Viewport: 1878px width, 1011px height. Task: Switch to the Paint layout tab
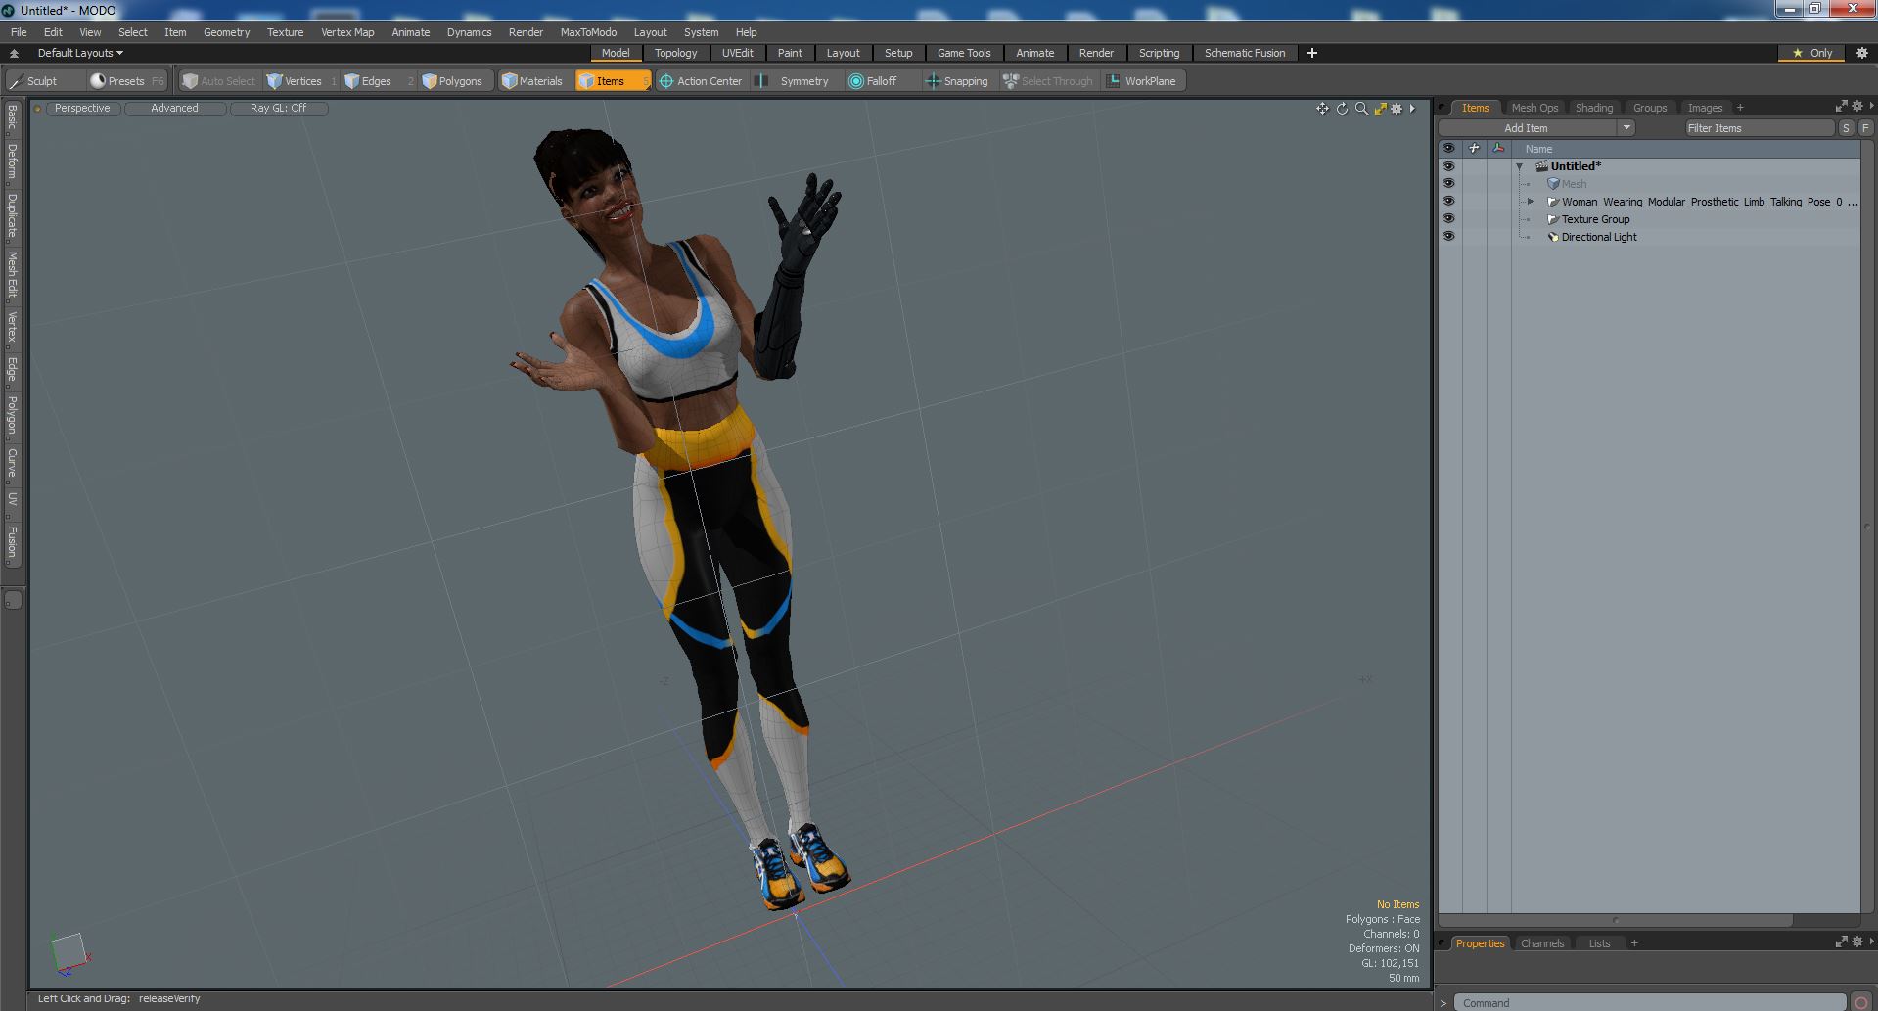[x=790, y=53]
